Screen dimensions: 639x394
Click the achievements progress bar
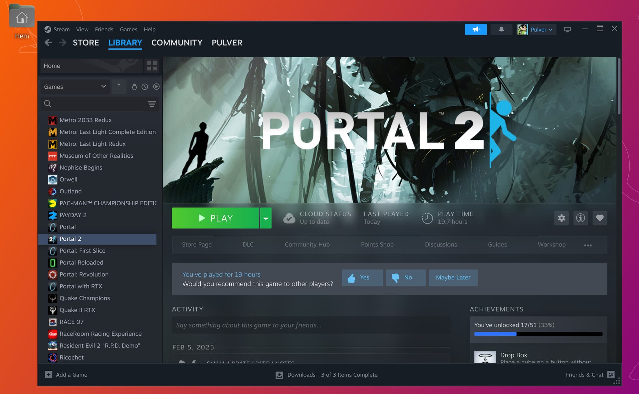(x=538, y=334)
